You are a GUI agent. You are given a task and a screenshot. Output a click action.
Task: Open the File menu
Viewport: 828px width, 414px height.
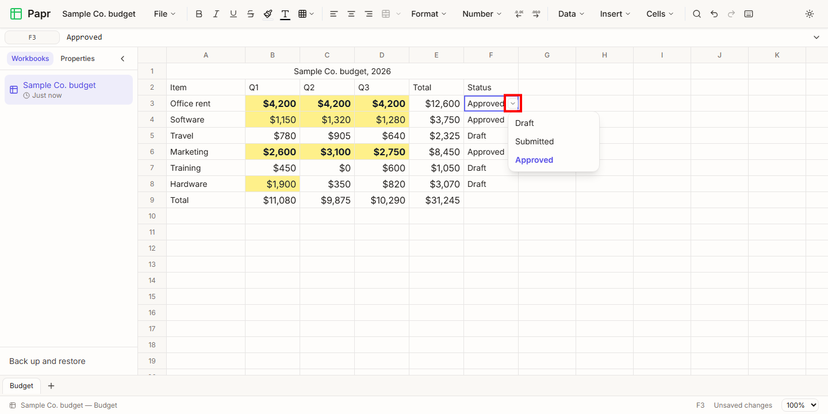(x=165, y=14)
